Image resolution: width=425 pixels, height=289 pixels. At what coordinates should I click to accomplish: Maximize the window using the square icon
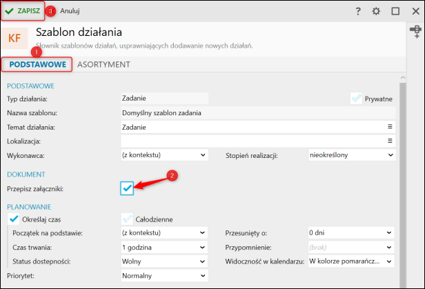(x=395, y=11)
